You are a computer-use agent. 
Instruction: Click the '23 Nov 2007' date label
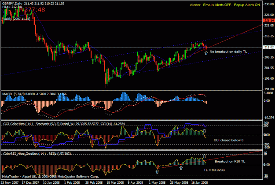coord(10,182)
